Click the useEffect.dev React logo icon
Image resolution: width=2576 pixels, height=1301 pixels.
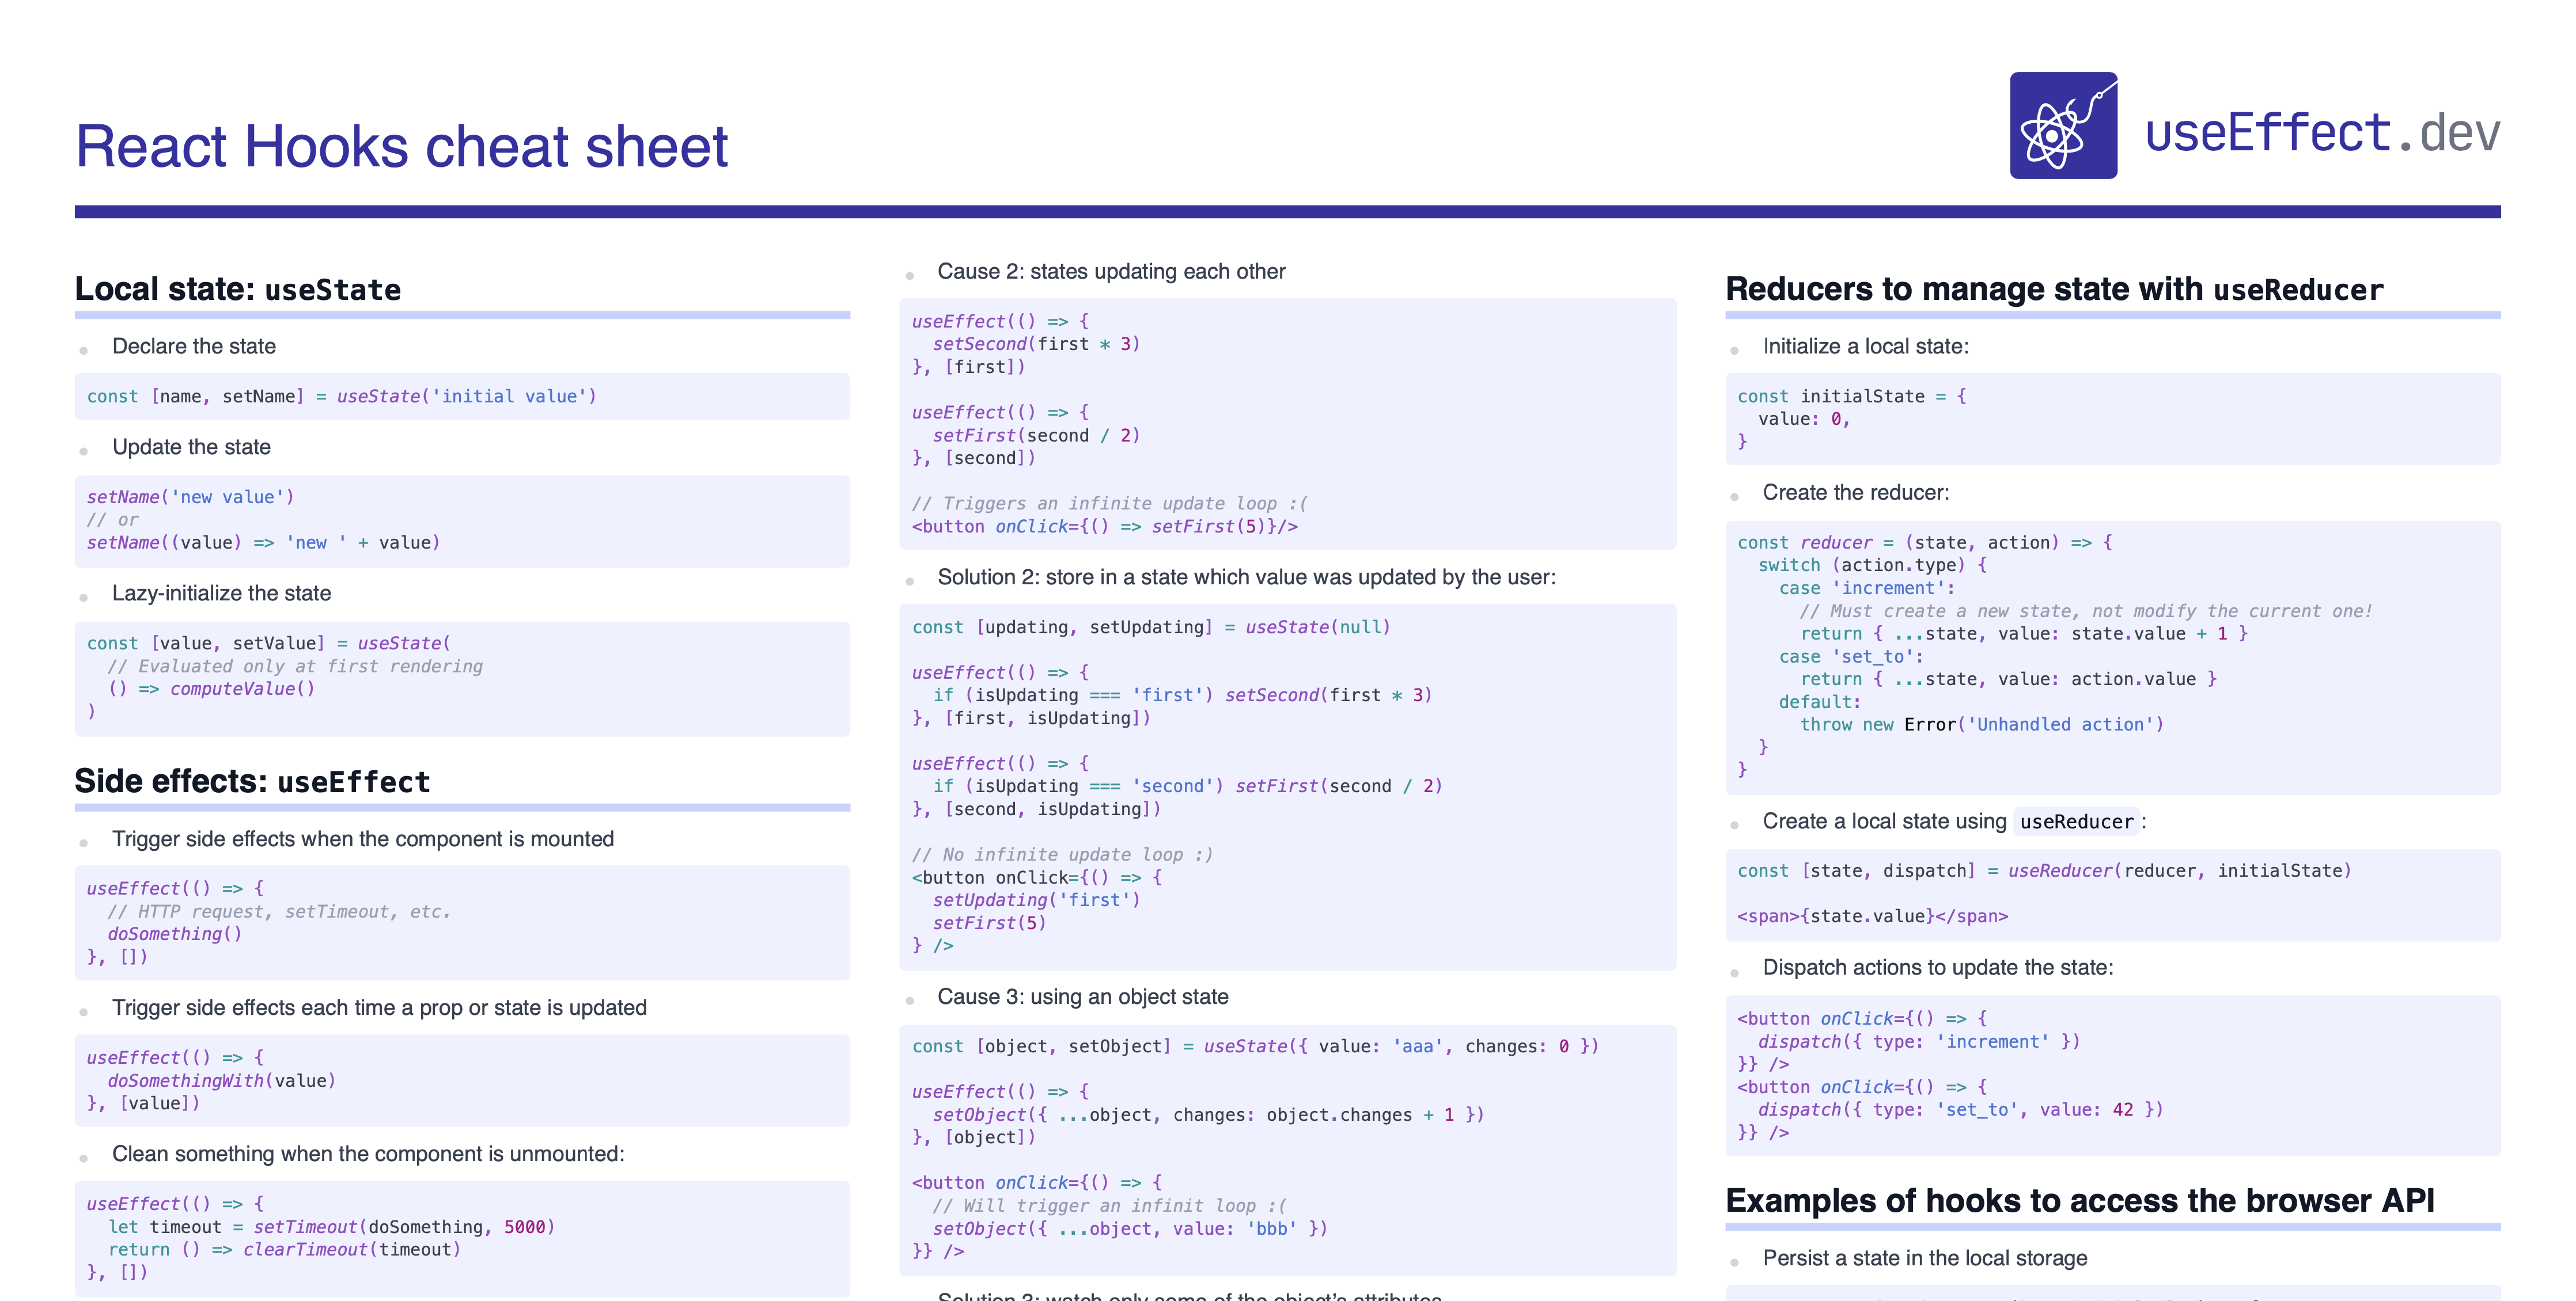[x=2063, y=125]
